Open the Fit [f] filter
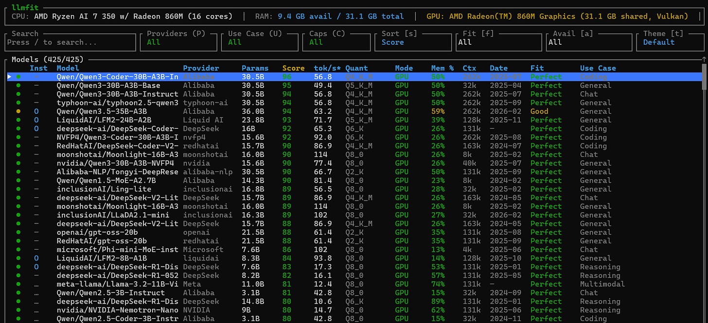The image size is (708, 323). tap(499, 42)
